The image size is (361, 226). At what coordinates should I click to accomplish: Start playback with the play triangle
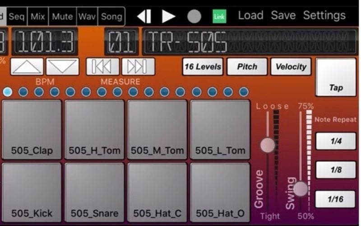[168, 16]
